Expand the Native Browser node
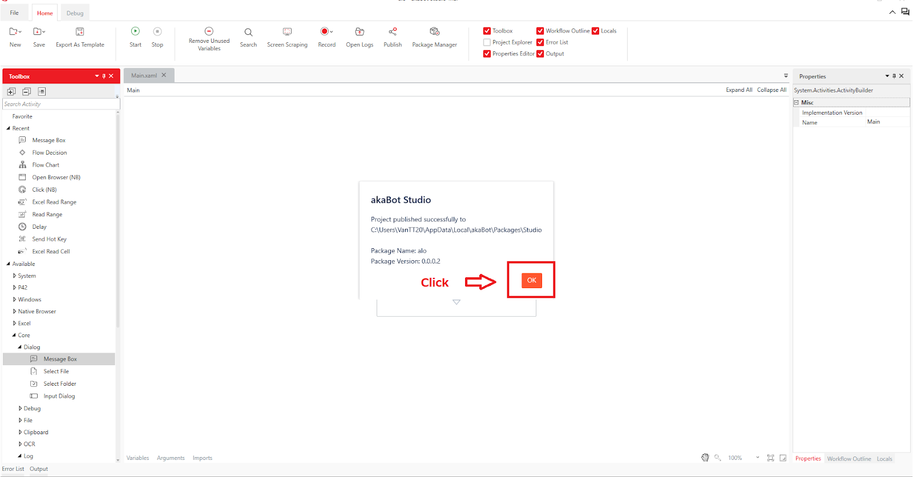 tap(14, 312)
